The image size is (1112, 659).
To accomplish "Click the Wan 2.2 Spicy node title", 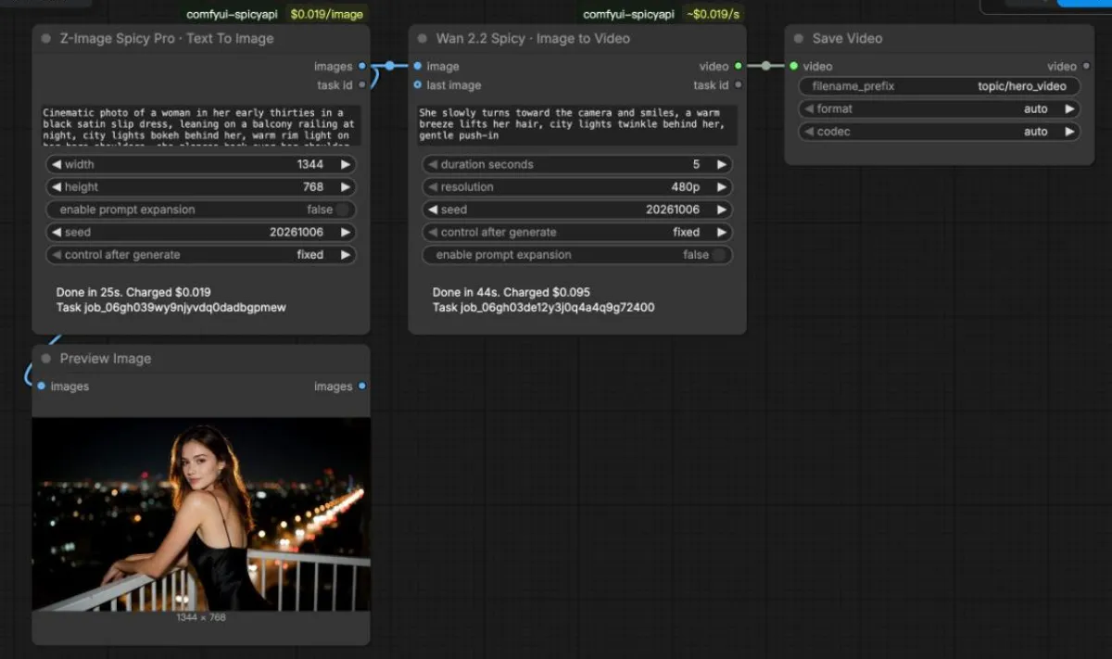I will click(533, 39).
